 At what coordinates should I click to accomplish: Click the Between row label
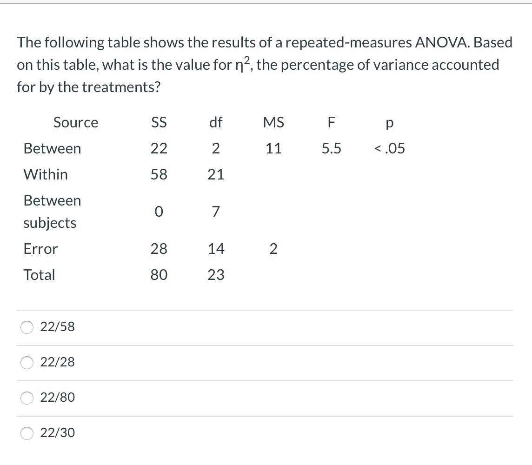point(52,148)
